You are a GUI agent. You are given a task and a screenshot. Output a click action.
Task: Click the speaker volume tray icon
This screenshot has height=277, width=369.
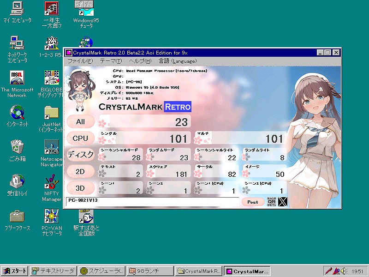coord(344,271)
